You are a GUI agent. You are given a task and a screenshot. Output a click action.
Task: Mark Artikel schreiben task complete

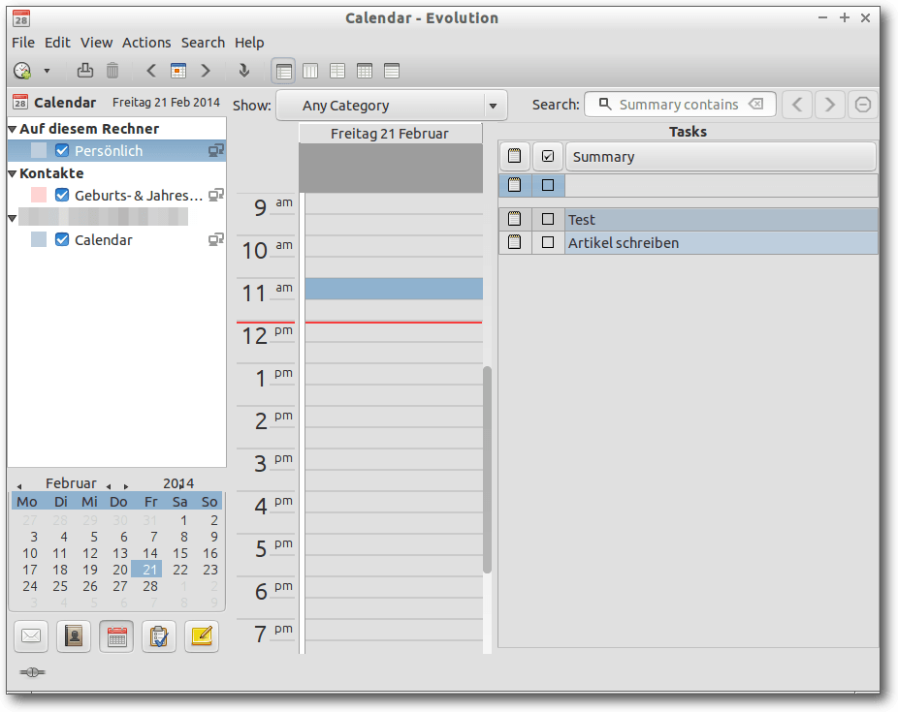click(x=548, y=242)
